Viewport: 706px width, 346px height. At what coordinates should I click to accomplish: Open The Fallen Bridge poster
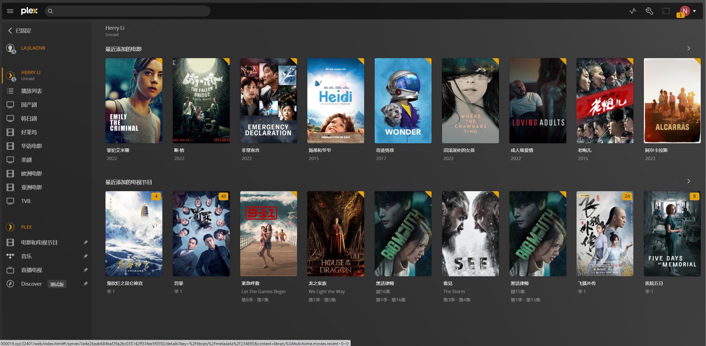201,101
